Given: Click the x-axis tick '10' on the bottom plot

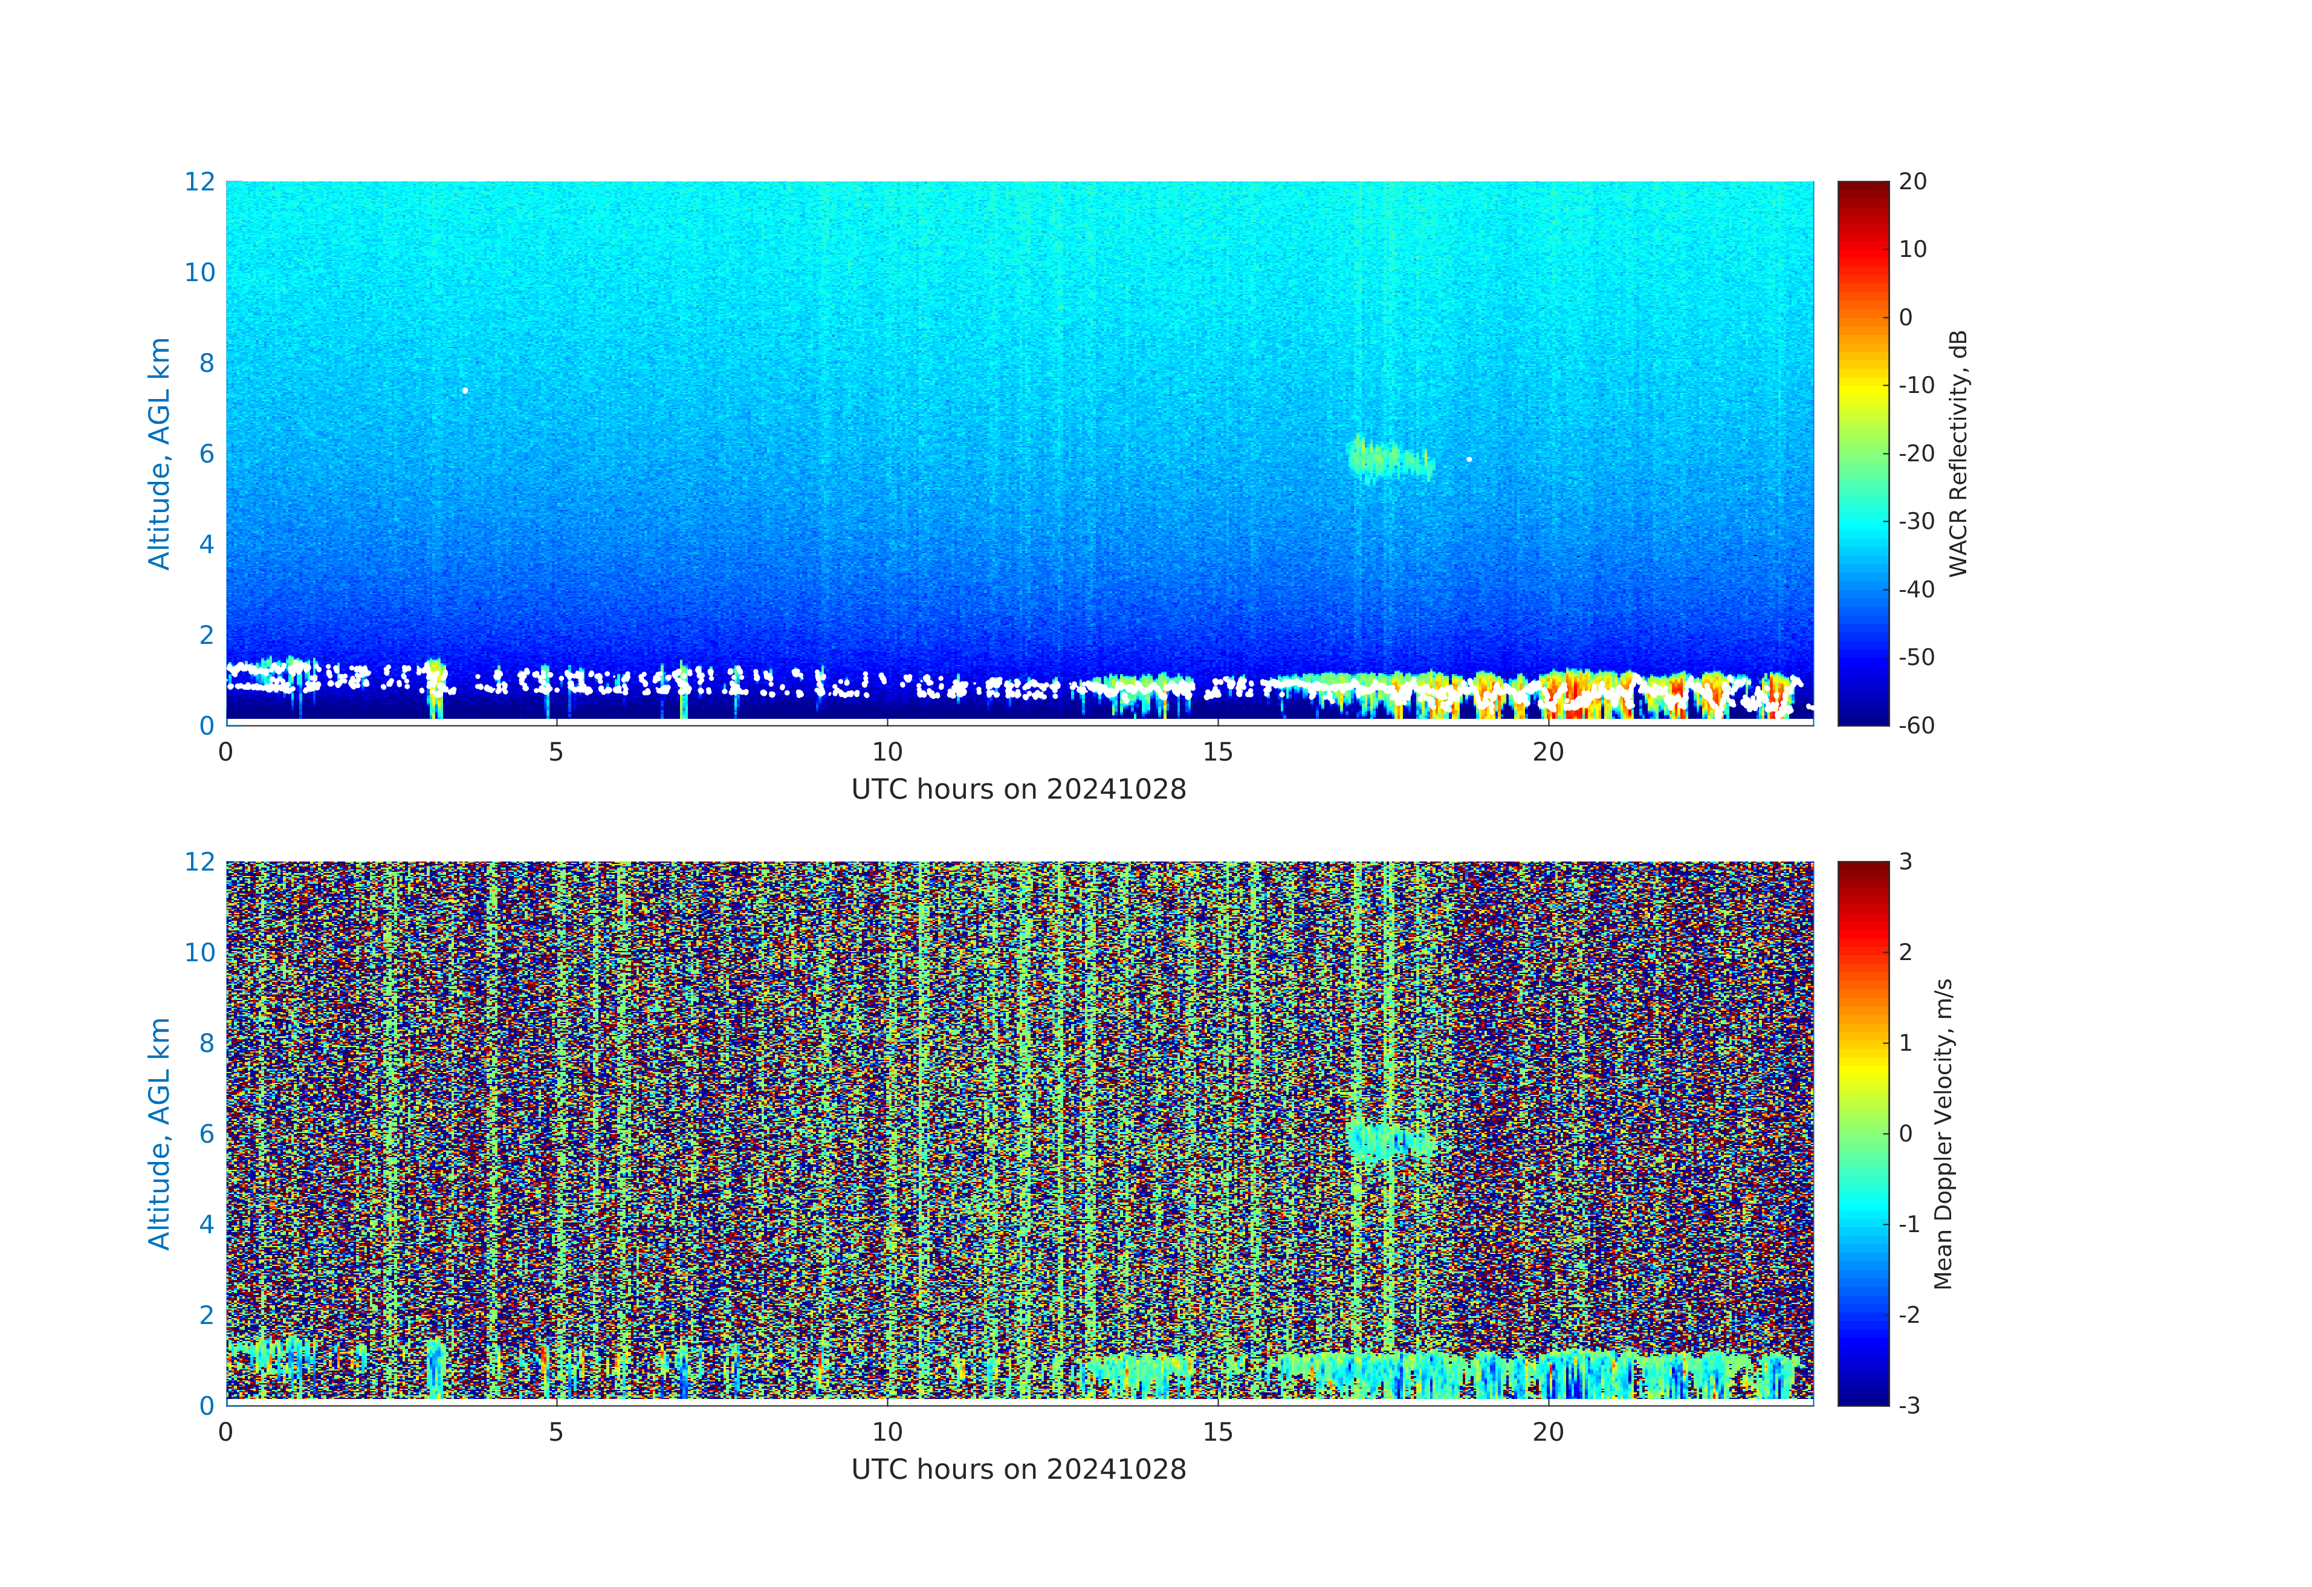Looking at the screenshot, I should pyautogui.click(x=886, y=1432).
